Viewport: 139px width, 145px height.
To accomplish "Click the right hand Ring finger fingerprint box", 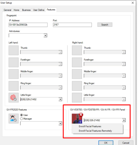I will pyautogui.click(x=77, y=86).
